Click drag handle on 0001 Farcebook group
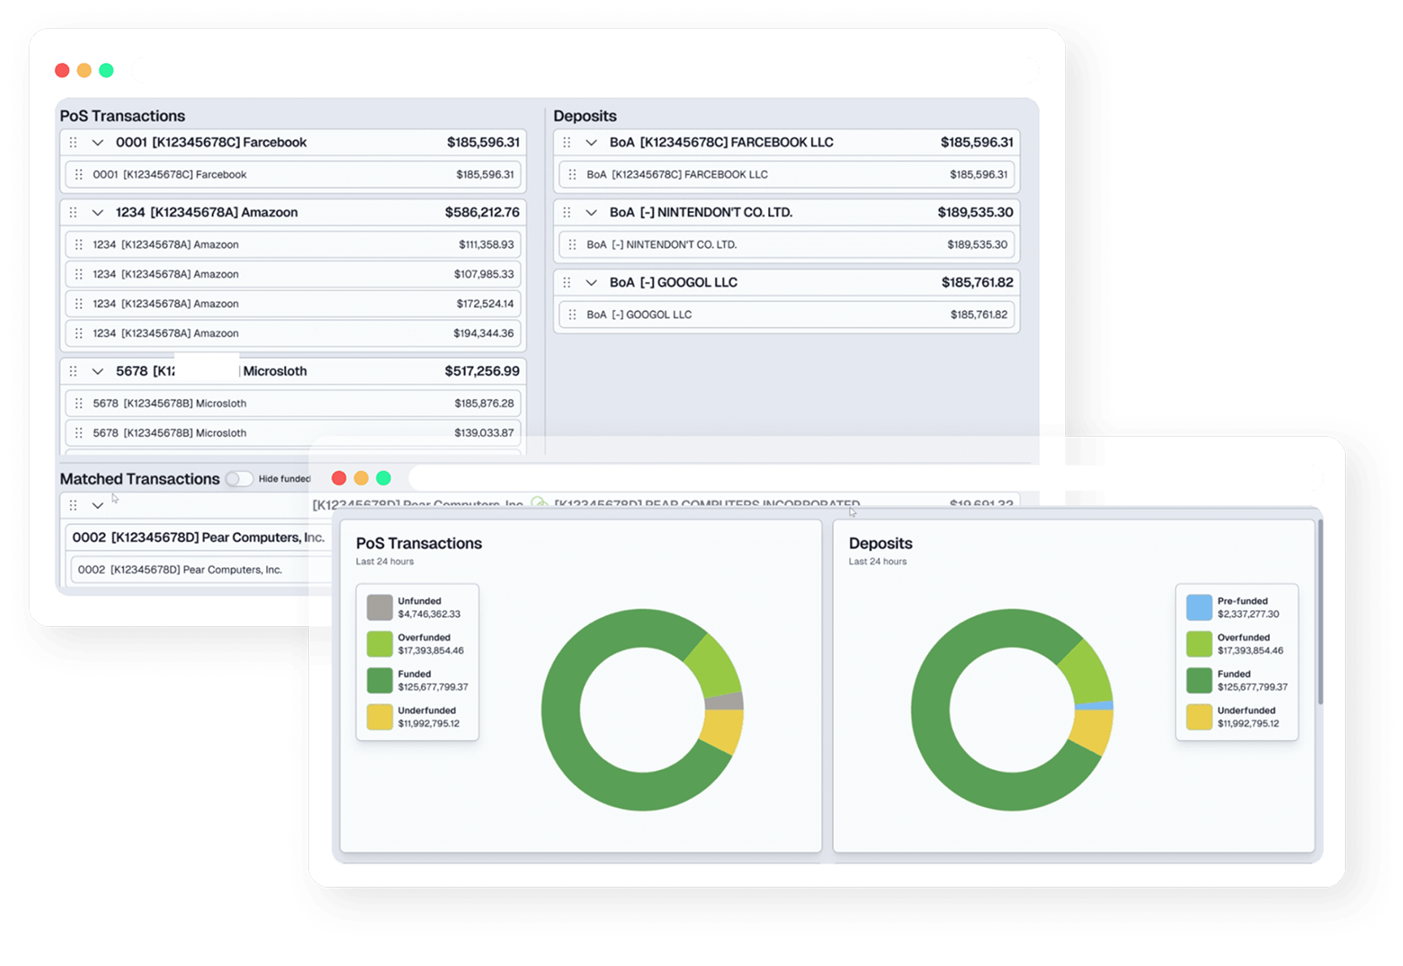Image resolution: width=1403 pixels, height=966 pixels. click(73, 142)
